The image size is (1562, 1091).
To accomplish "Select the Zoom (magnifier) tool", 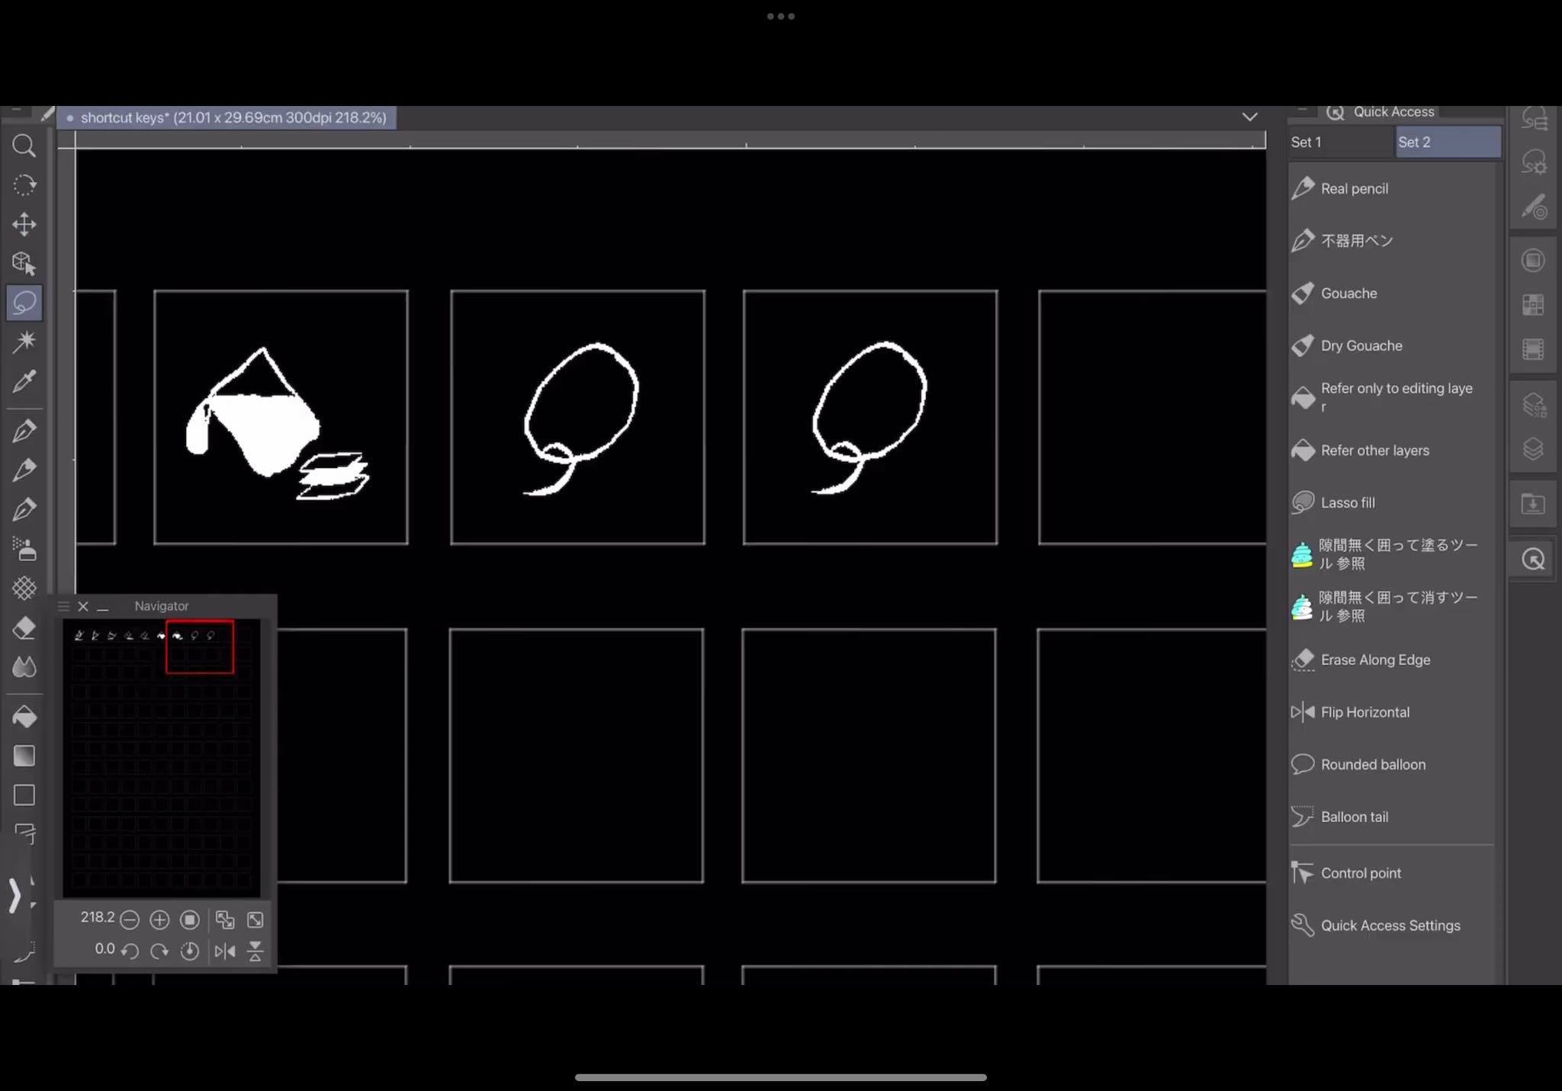I will pos(23,146).
